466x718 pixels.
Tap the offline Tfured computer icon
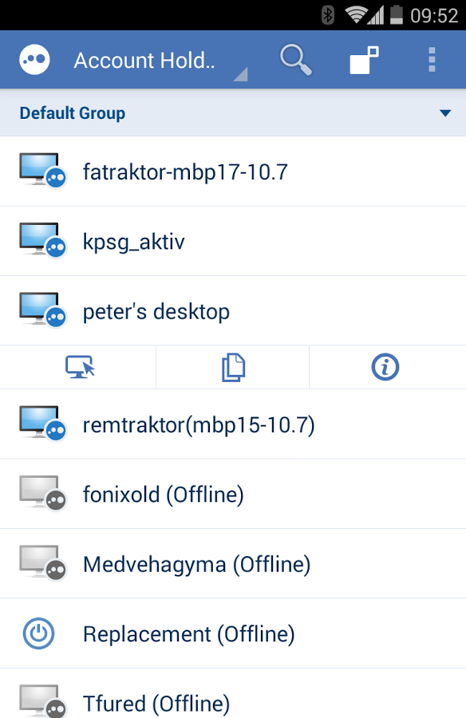(42, 701)
